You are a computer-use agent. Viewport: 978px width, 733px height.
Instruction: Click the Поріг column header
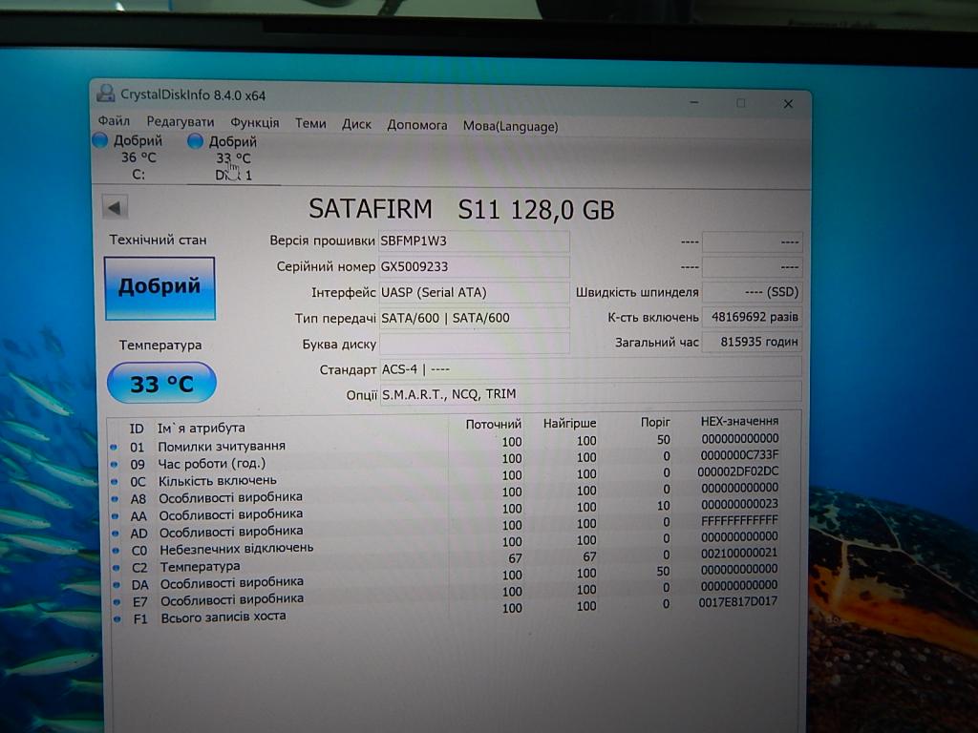655,422
